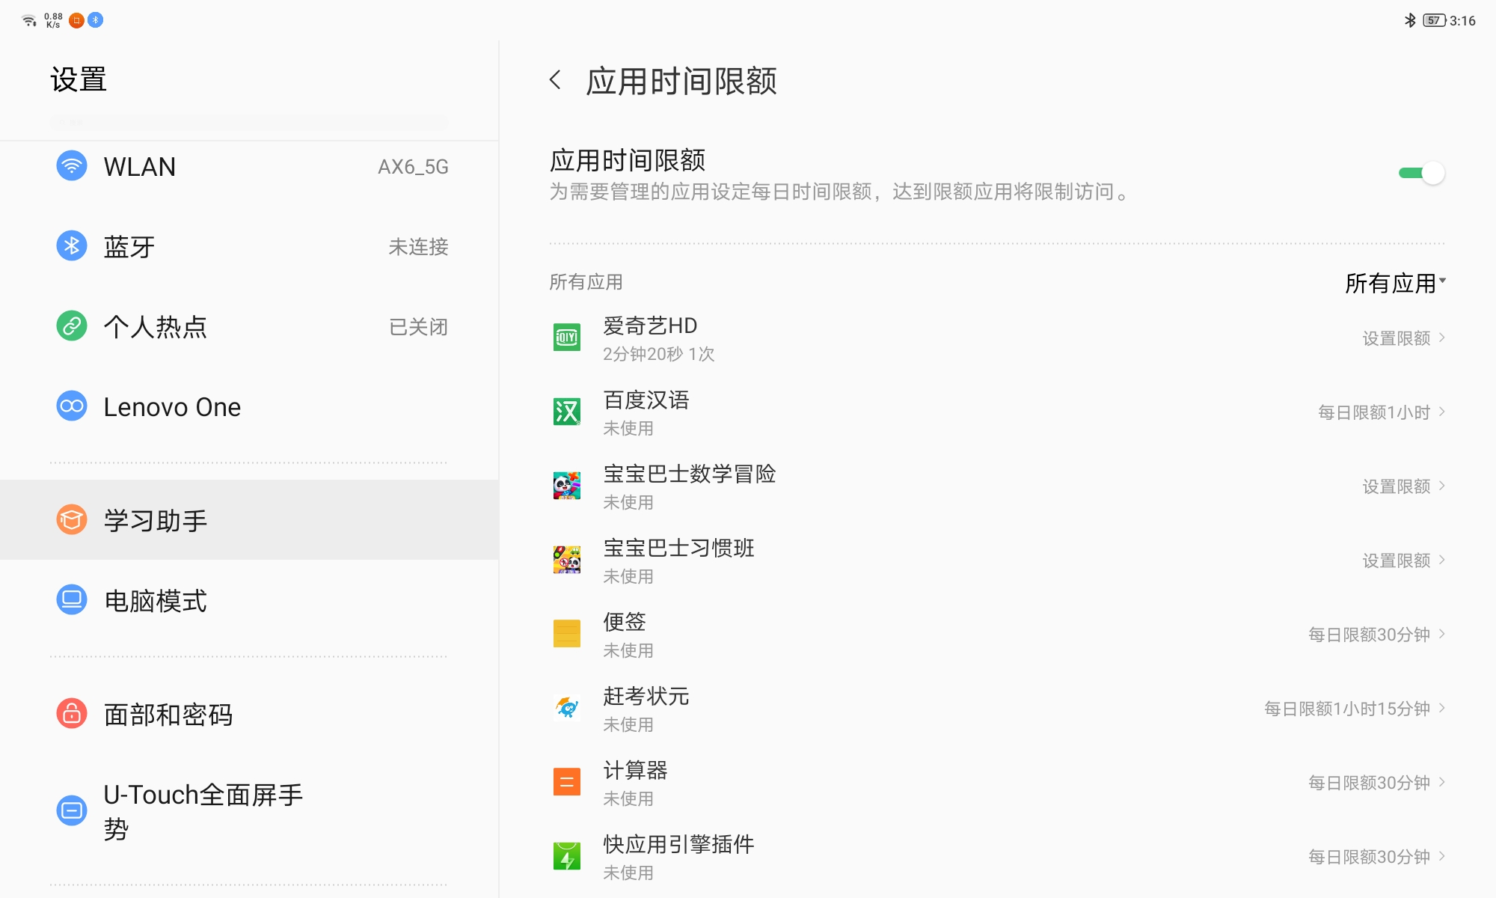Select the 面部和密码 lock icon

pos(72,715)
